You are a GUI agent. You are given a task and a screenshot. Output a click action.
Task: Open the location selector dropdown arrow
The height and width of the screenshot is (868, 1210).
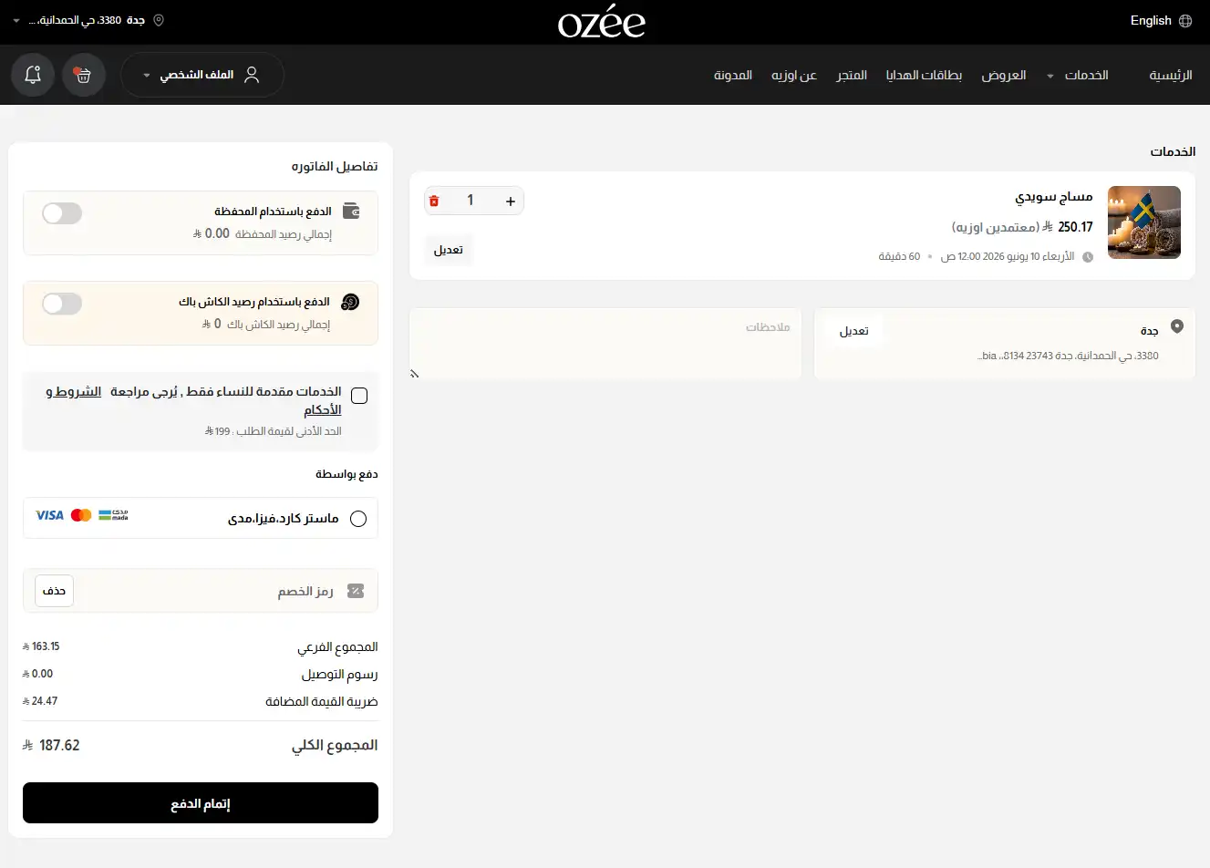[16, 20]
